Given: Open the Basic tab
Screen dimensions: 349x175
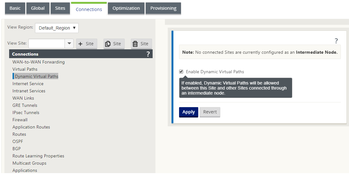Looking at the screenshot, I should click(x=15, y=8).
